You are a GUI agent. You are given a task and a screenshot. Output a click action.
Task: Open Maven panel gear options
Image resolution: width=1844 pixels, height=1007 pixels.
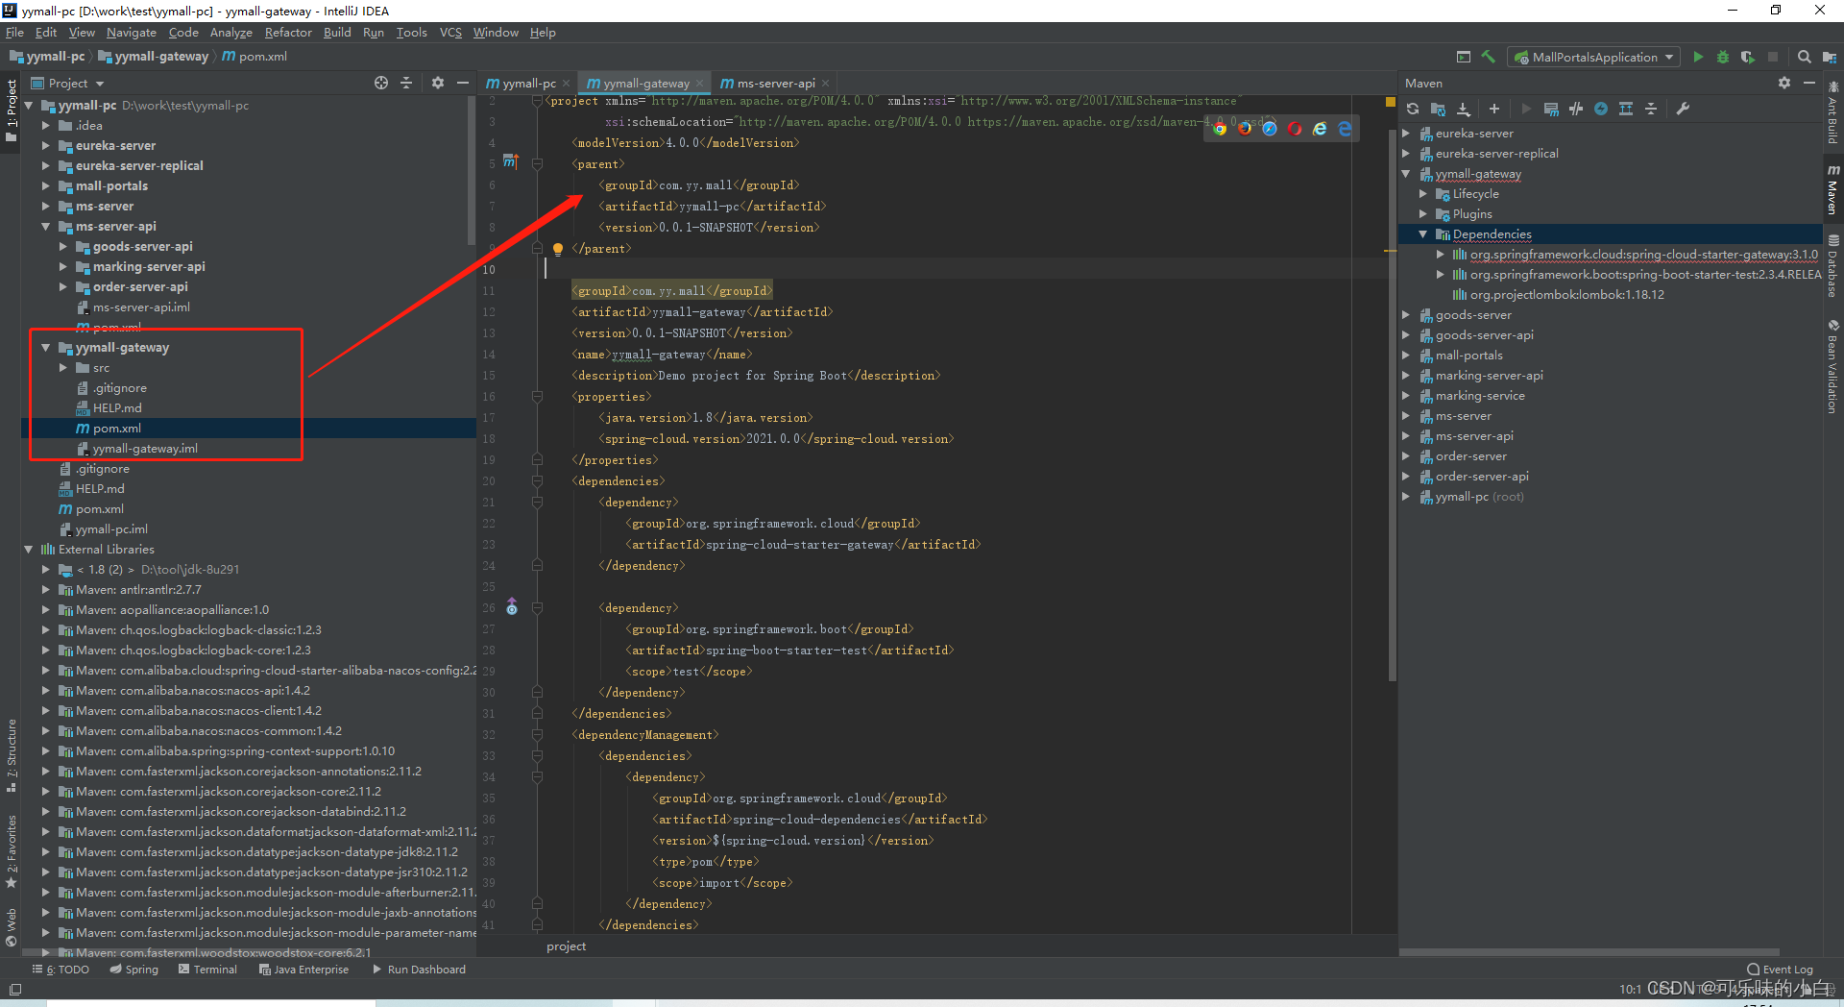pyautogui.click(x=1784, y=83)
